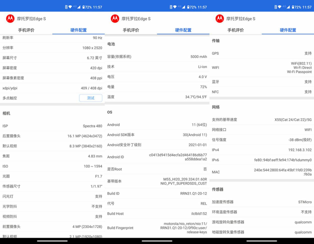Select the 光圈 F1.7 row
Screen dimensions: 314x244
coord(52,176)
